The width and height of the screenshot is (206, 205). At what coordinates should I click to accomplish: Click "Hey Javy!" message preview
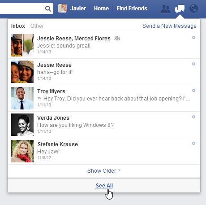click(48, 152)
